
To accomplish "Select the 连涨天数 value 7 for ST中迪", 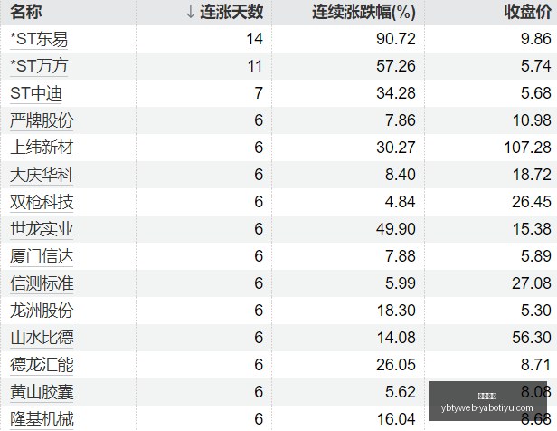I will point(259,93).
